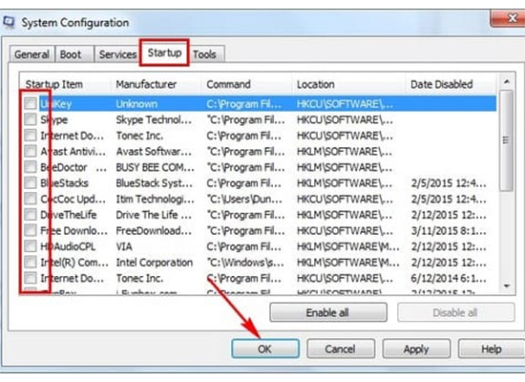Click the Enable all button
The image size is (525, 382).
tap(328, 312)
